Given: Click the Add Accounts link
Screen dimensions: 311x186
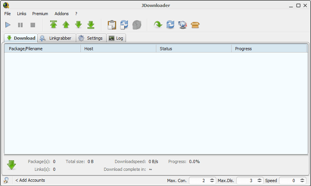Looking at the screenshot, I should [x=30, y=180].
